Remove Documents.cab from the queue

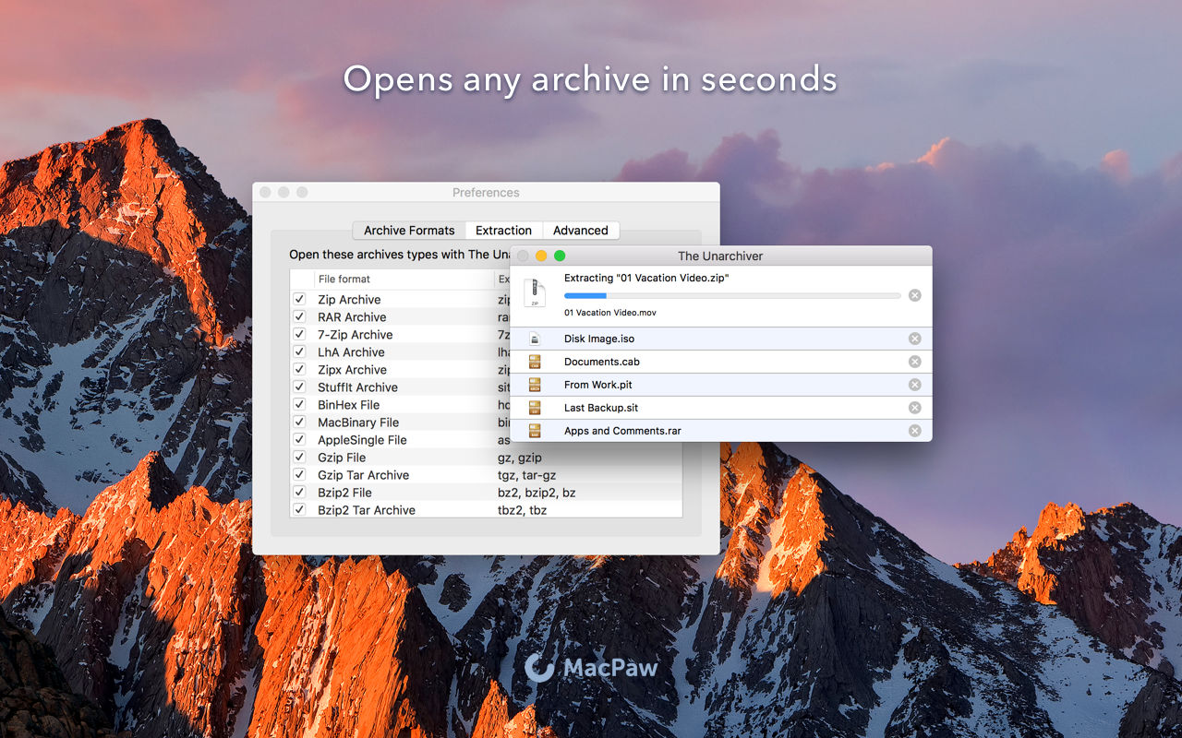click(914, 362)
